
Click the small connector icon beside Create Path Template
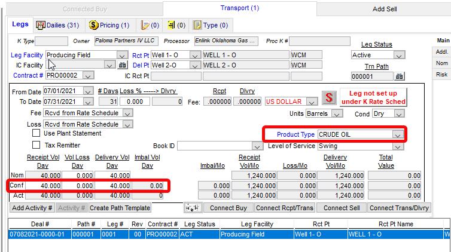191,208
